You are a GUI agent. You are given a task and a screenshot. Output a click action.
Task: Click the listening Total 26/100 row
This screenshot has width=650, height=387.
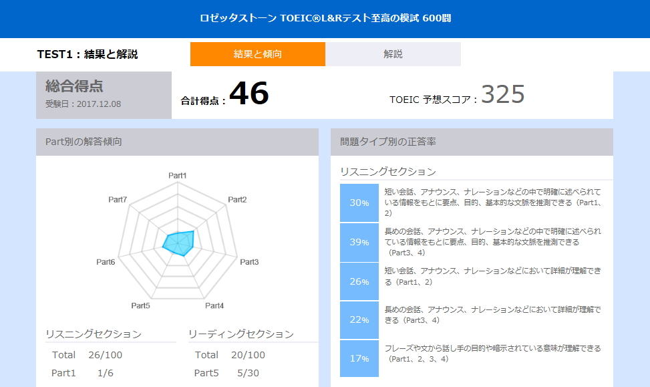pos(87,355)
